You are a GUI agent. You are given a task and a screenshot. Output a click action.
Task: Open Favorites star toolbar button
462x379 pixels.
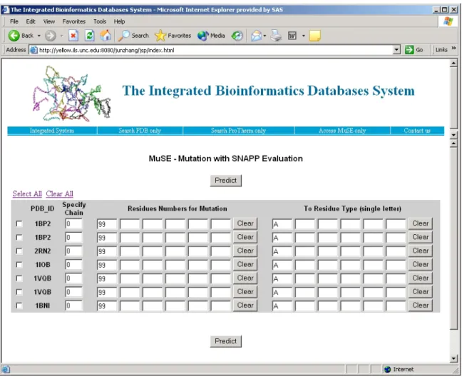click(173, 36)
